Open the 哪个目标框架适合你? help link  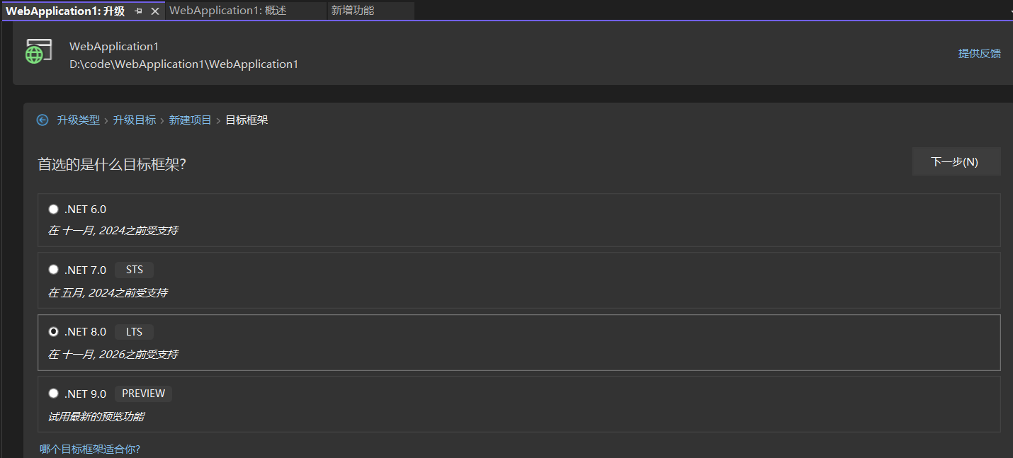click(90, 449)
